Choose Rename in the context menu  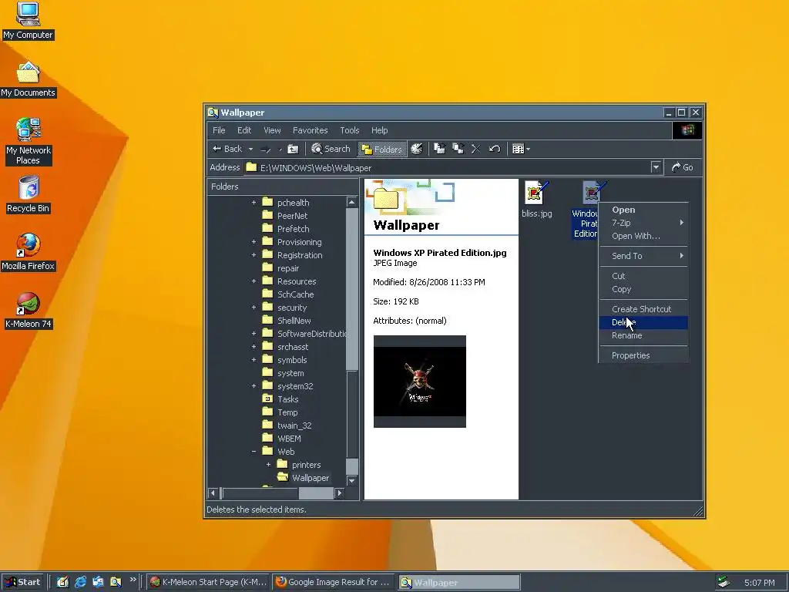tap(643, 336)
